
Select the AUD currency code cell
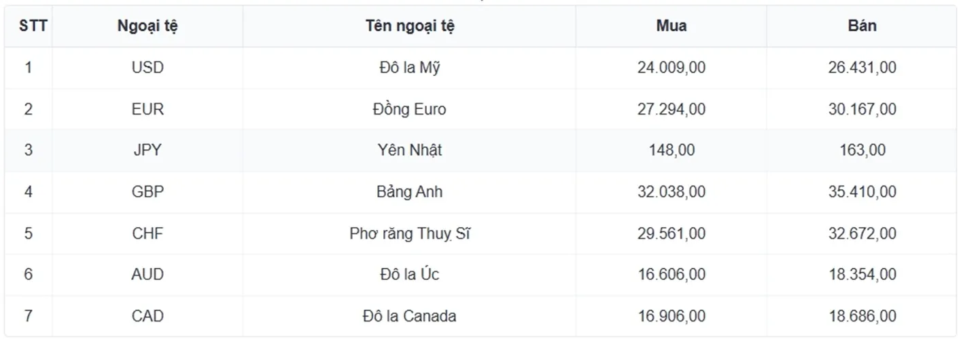(147, 275)
